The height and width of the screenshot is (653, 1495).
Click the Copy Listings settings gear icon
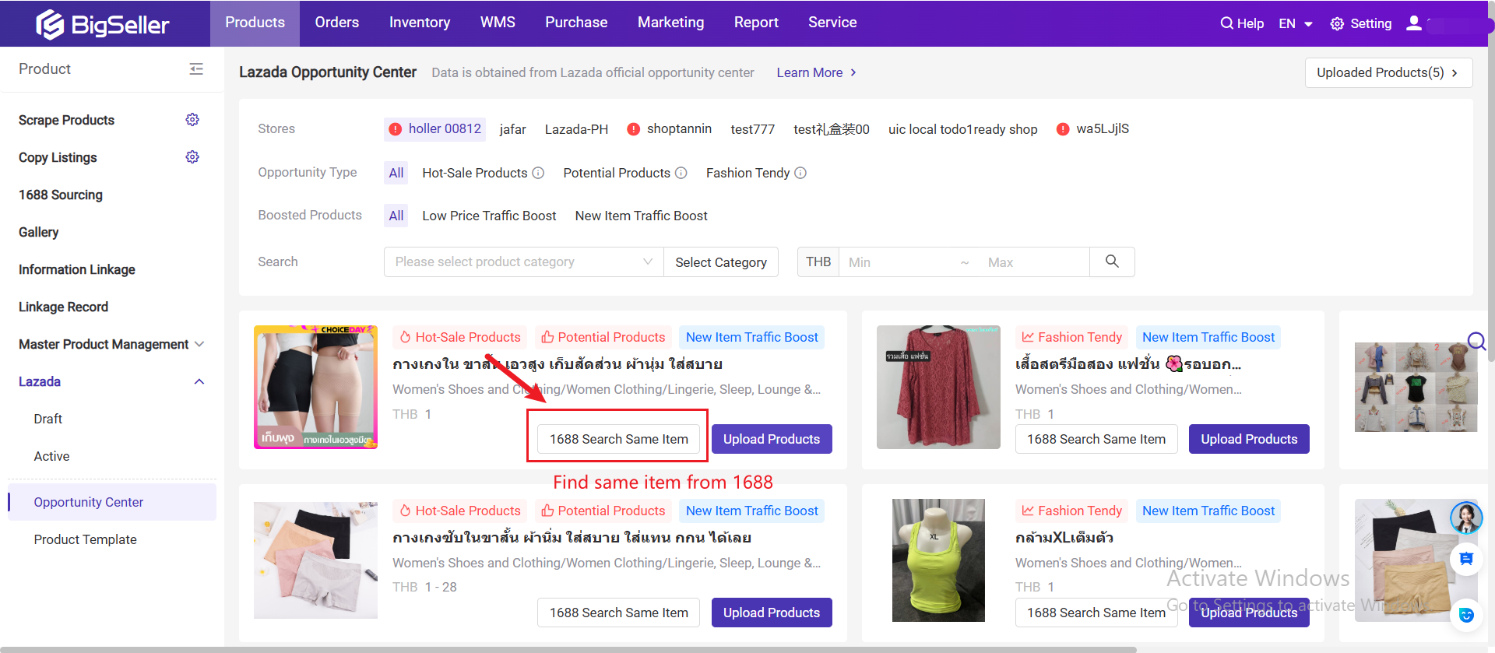click(x=192, y=157)
